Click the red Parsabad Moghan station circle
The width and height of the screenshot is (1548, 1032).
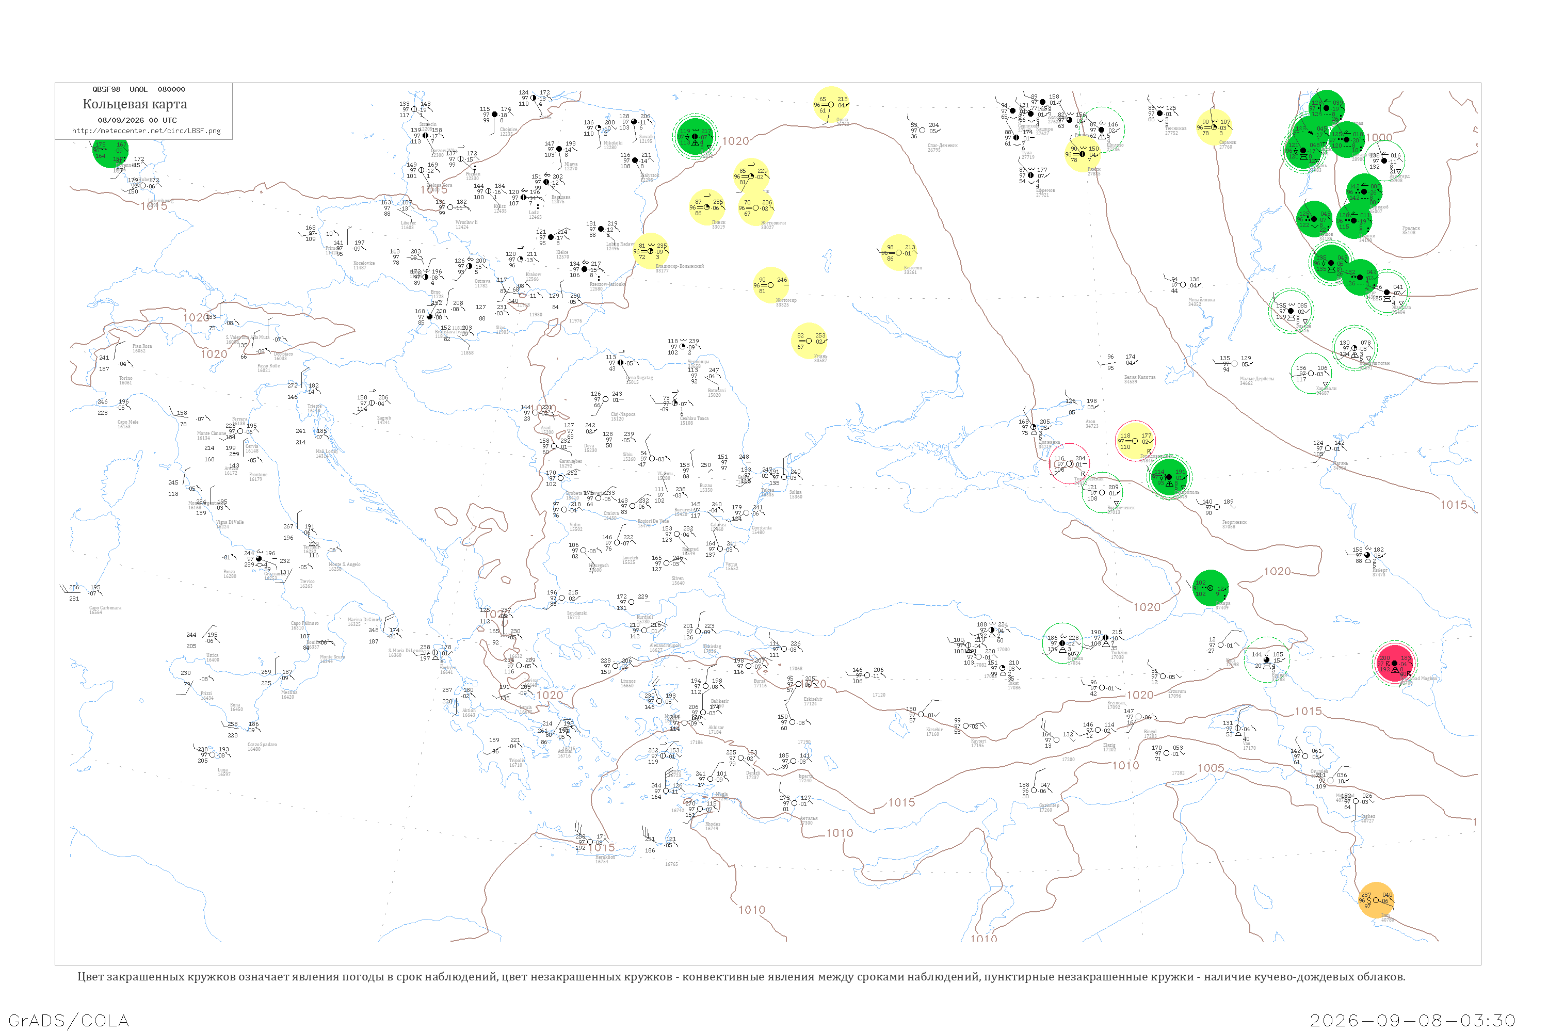[1394, 664]
